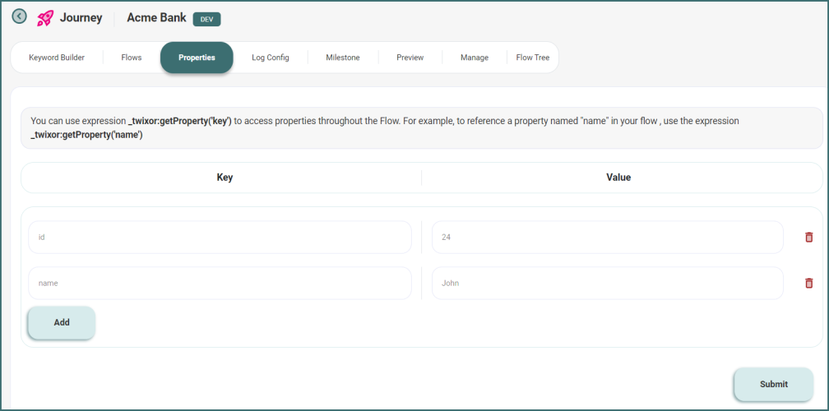Click the back arrow icon
Image resolution: width=829 pixels, height=411 pixels.
point(19,16)
